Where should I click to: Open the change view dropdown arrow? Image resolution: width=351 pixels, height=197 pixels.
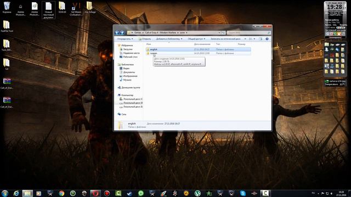pyautogui.click(x=254, y=39)
